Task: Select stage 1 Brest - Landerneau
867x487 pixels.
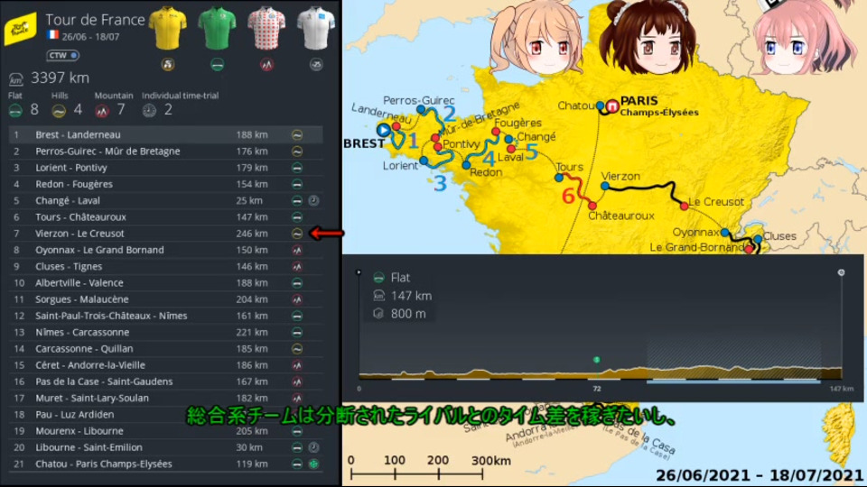Action: (x=166, y=134)
